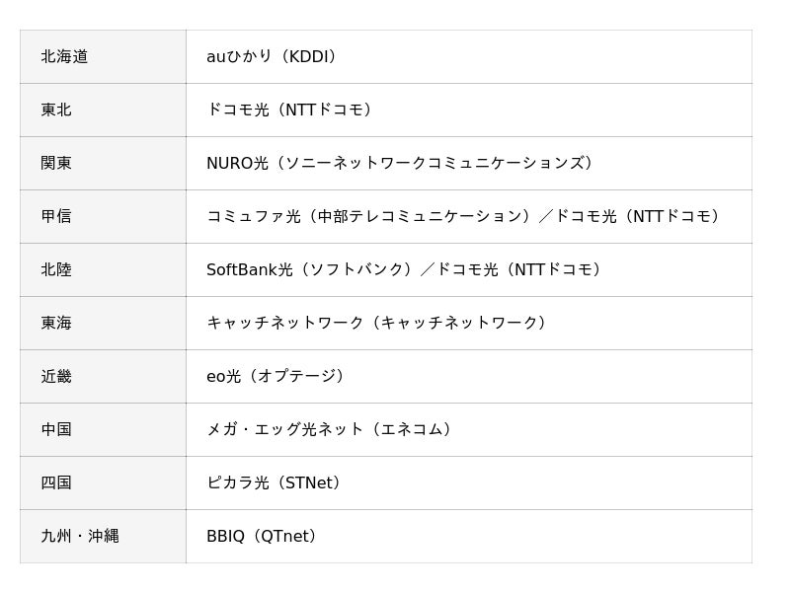Select the 東海 region cell
Screen dimensions: 790x593
click(56, 324)
